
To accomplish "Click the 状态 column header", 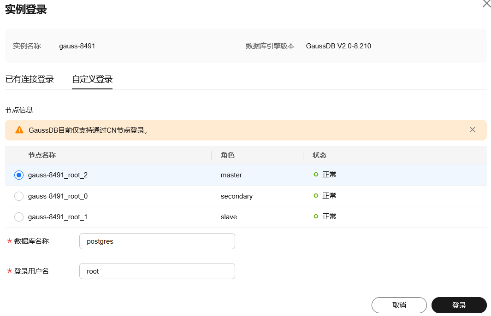I will (x=319, y=155).
